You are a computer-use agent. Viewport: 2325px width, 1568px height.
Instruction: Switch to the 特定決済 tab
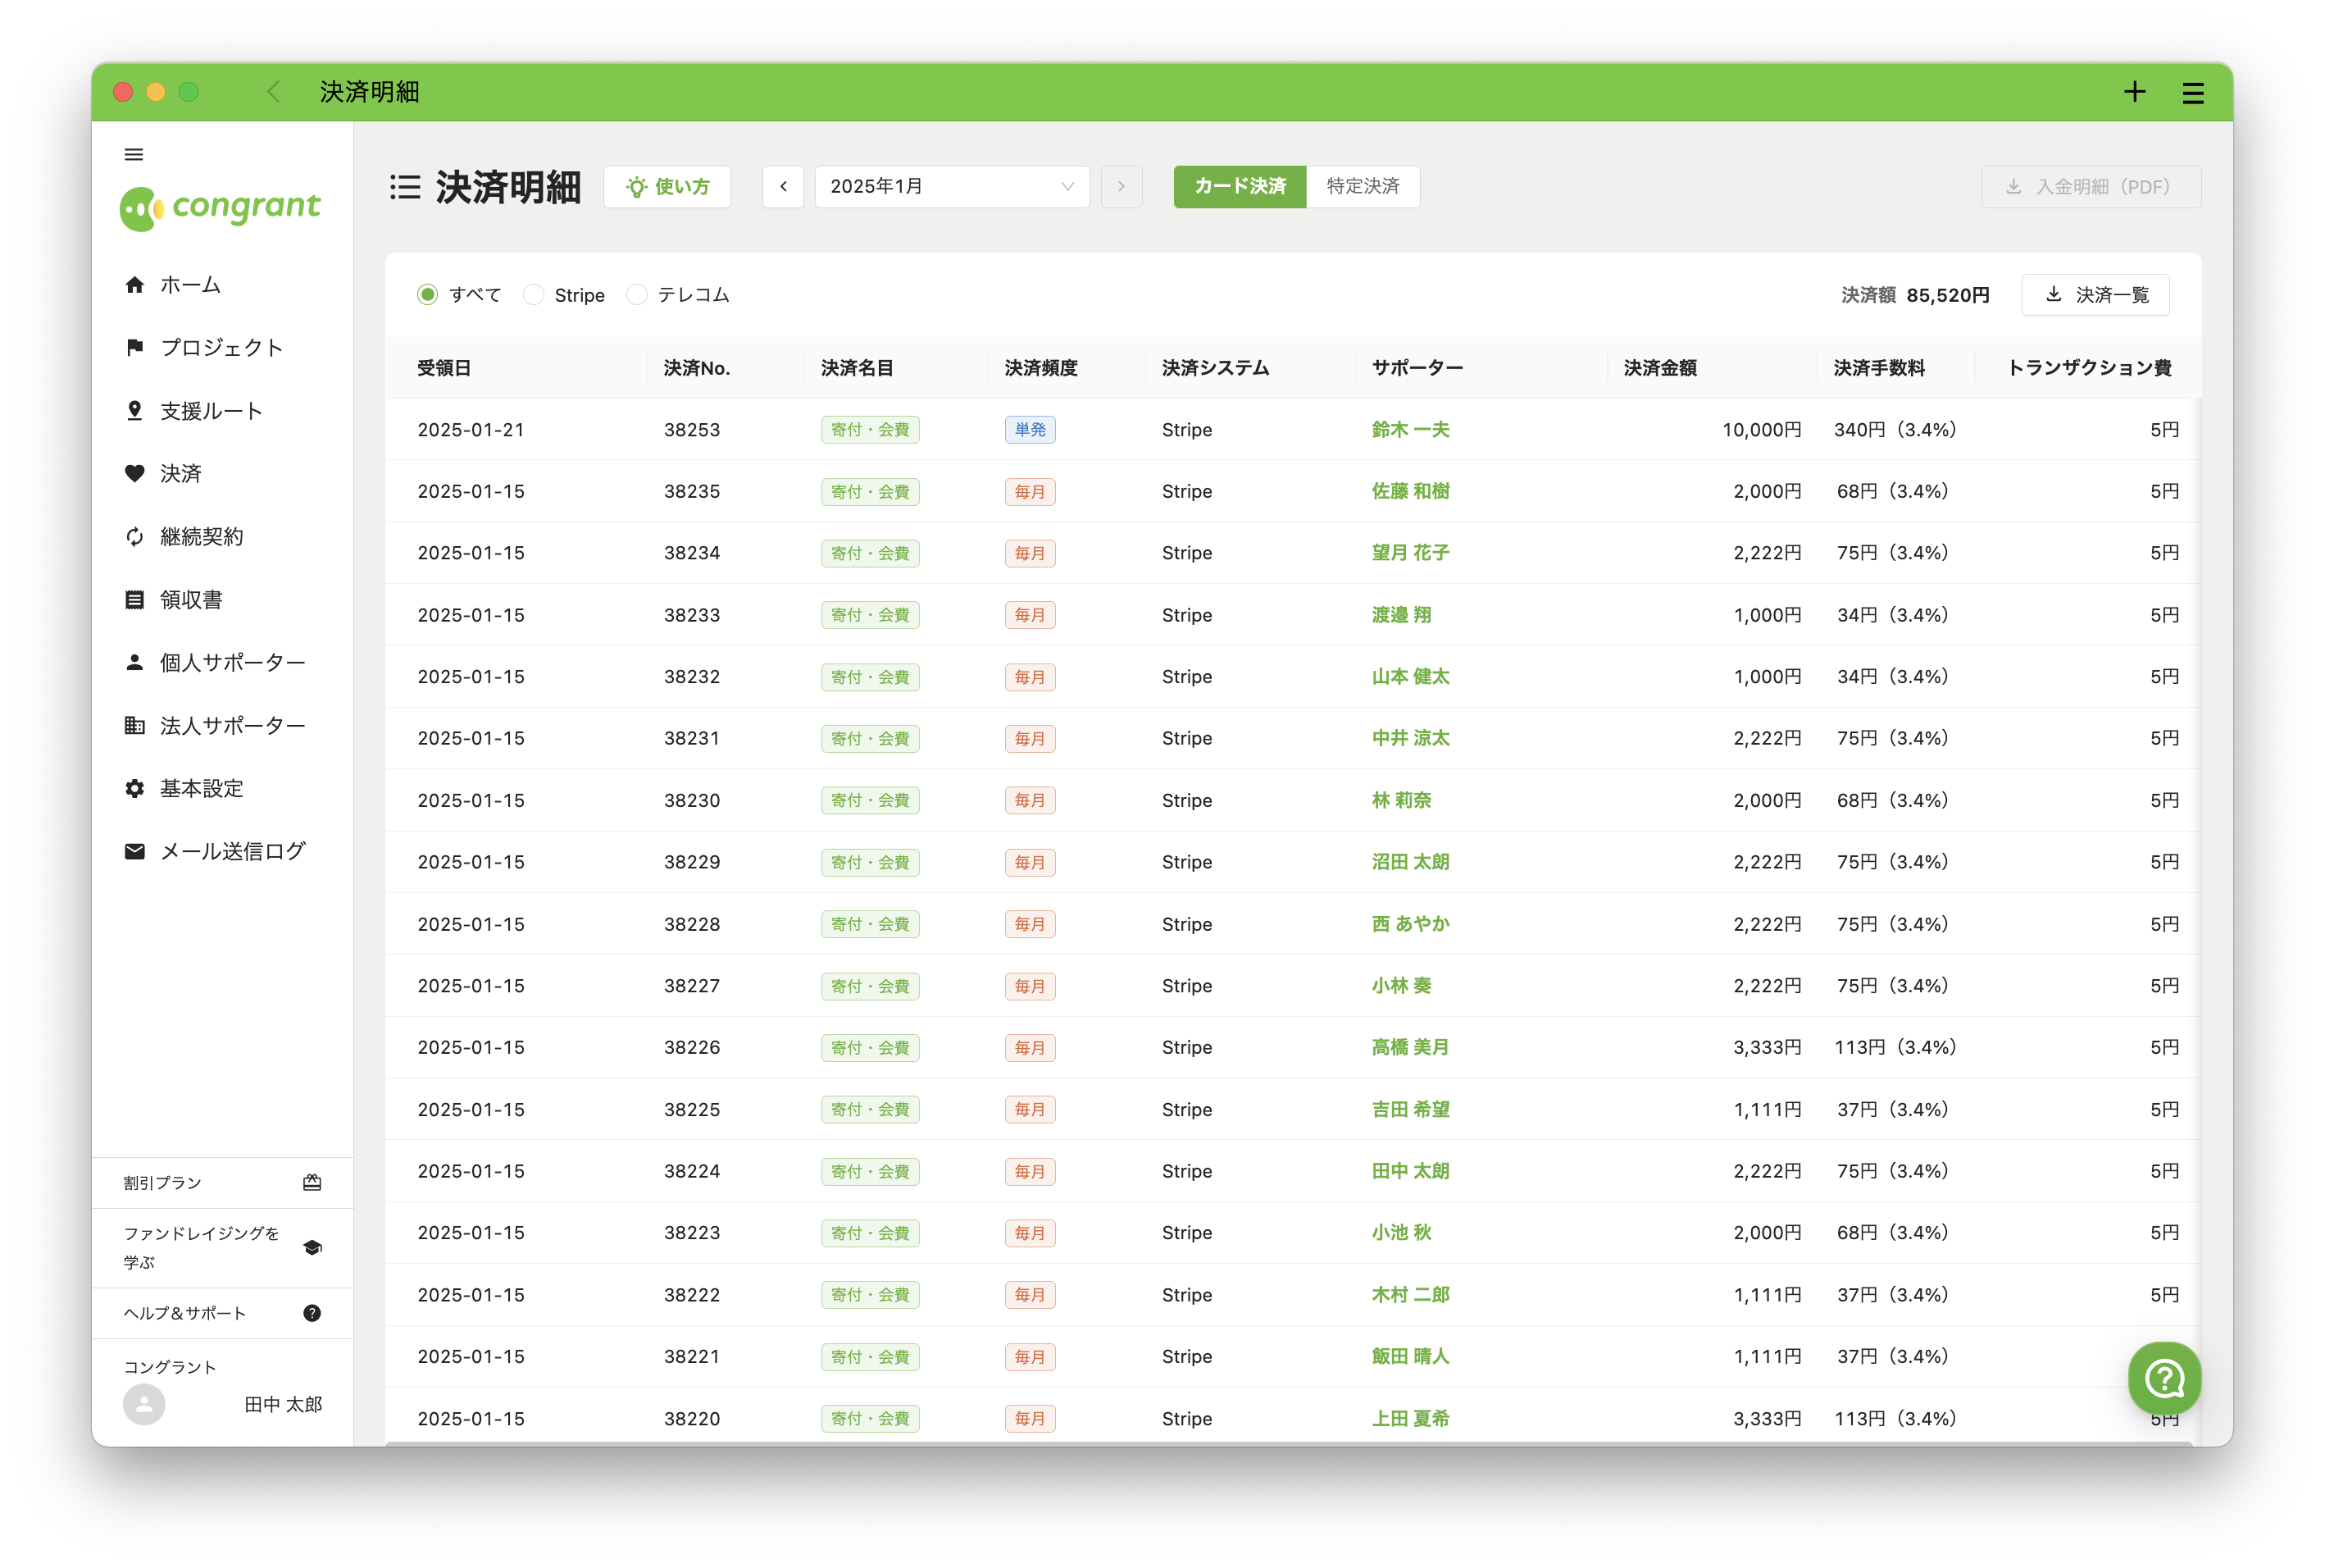1363,187
